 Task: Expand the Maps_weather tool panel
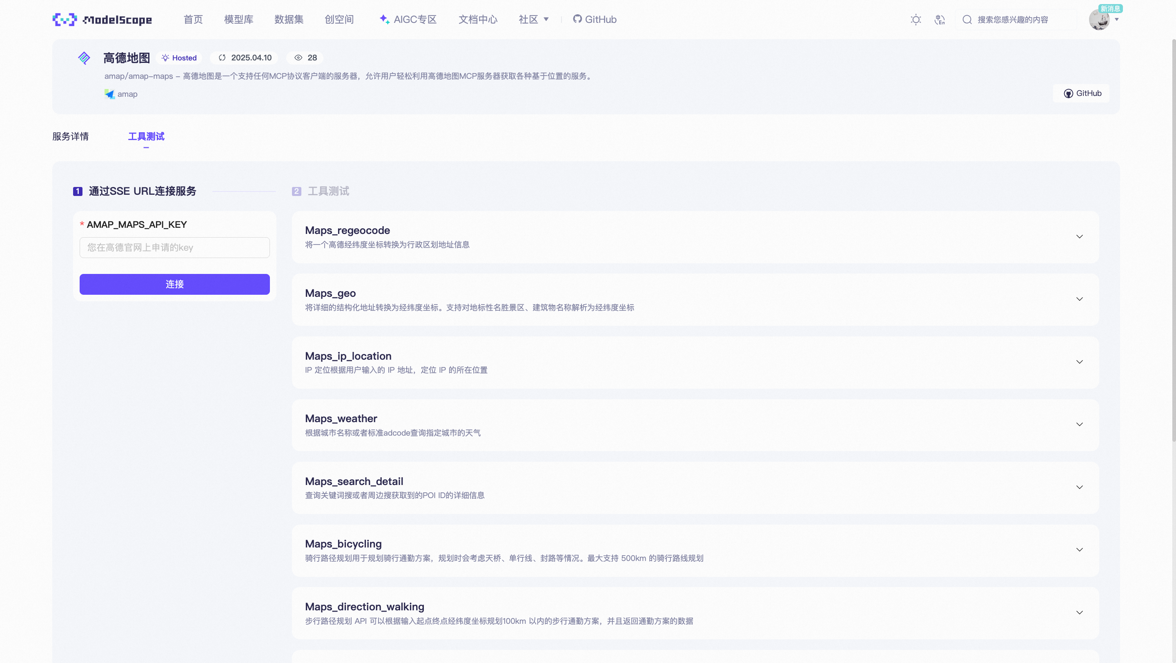pos(1079,425)
